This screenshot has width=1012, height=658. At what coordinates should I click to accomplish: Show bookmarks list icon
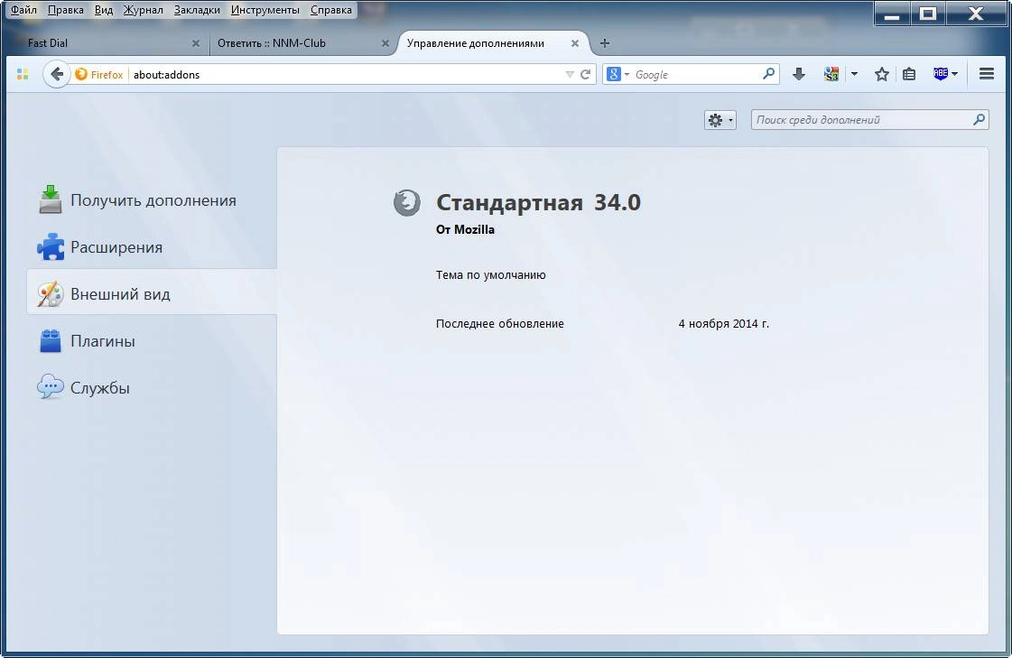[x=909, y=74]
